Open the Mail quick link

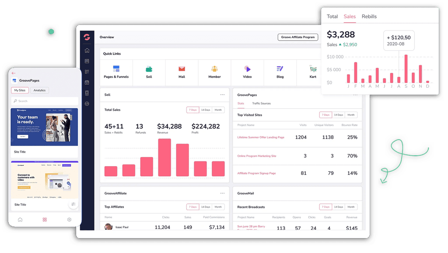tap(182, 72)
